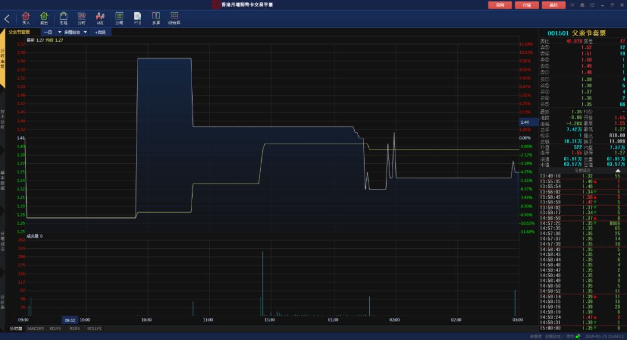Click the 09:52 time marker on the axis
Image resolution: width=627 pixels, height=340 pixels.
(70, 320)
